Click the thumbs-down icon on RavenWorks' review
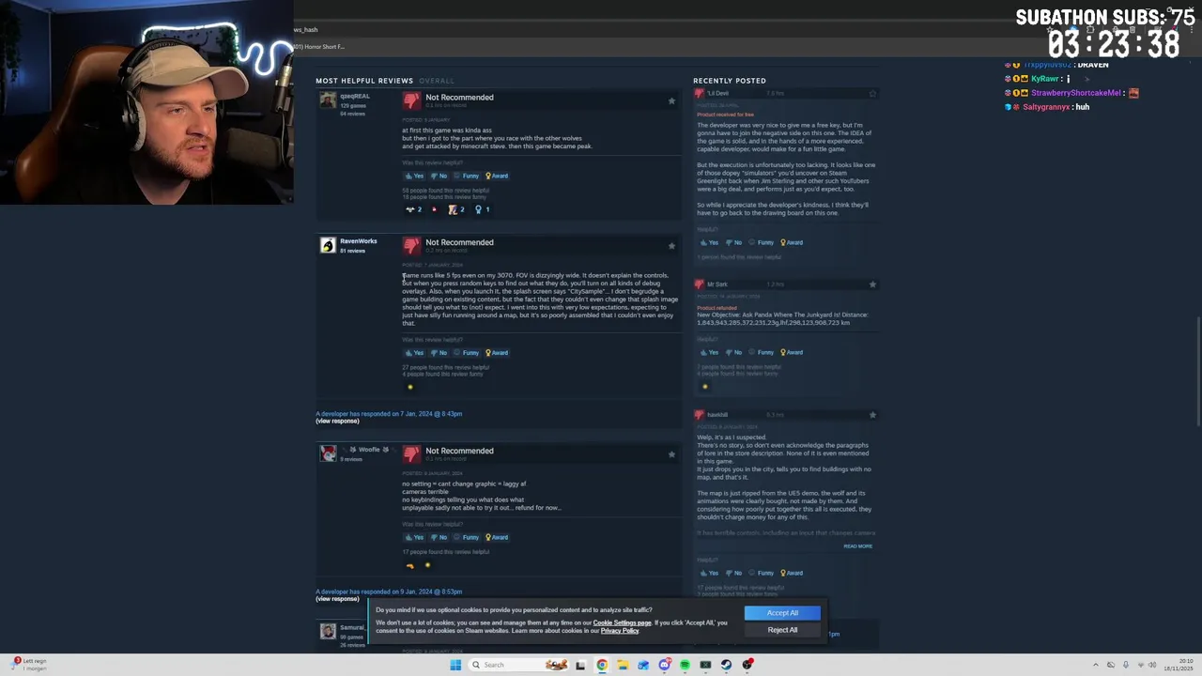This screenshot has width=1202, height=676. [411, 246]
